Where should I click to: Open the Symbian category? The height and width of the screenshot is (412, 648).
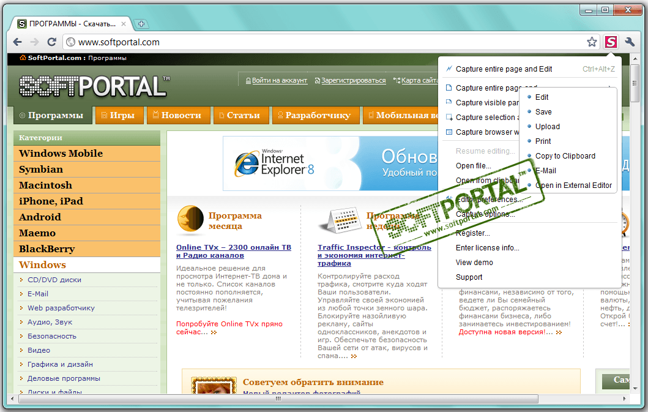pos(87,170)
